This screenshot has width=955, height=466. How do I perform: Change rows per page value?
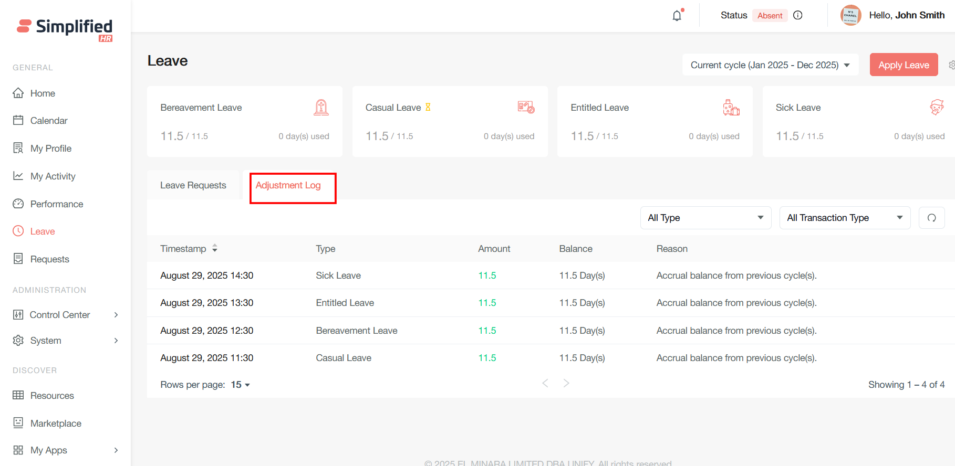tap(240, 385)
